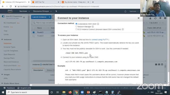Open Spot Requests in sidebar

pos(9,54)
